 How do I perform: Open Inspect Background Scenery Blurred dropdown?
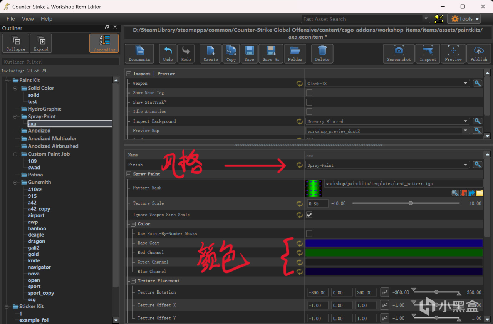pos(387,121)
